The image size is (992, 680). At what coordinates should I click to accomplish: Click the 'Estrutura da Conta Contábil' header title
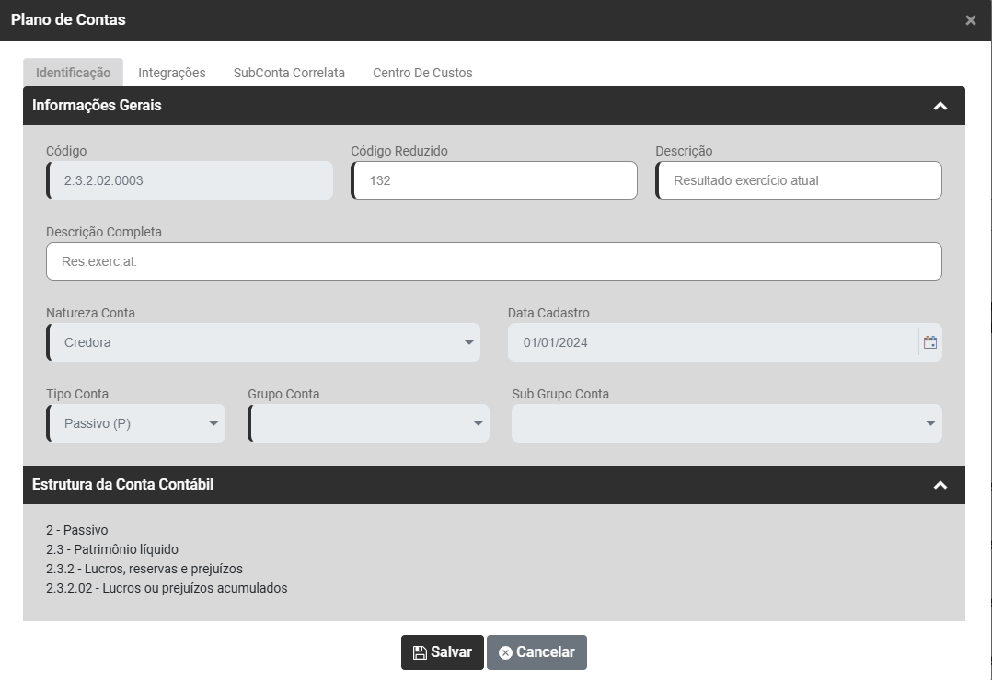click(122, 485)
